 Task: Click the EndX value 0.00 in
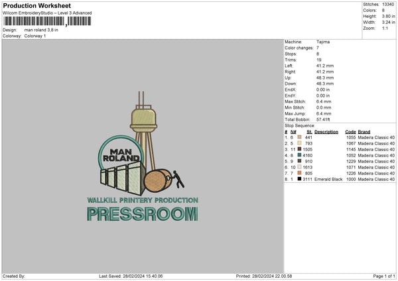tap(323, 89)
